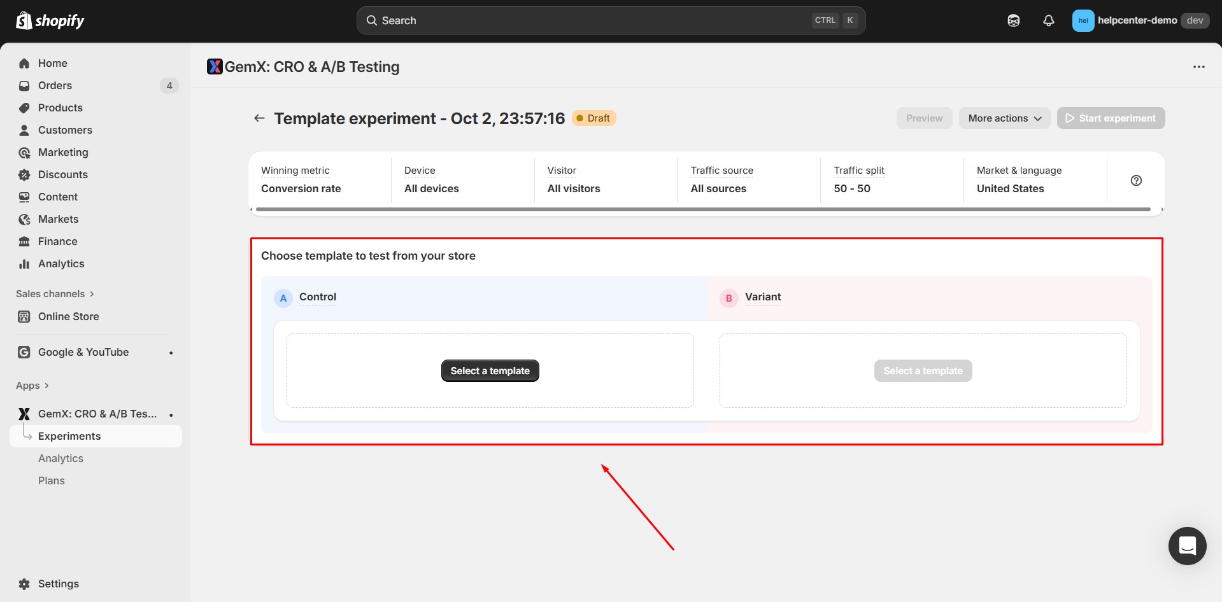Click Select a template for Control

pyautogui.click(x=490, y=371)
